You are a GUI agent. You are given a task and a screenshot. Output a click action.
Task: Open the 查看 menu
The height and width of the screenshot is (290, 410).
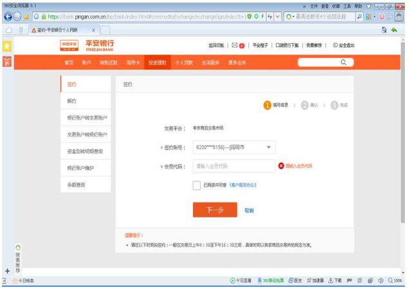tap(324, 6)
